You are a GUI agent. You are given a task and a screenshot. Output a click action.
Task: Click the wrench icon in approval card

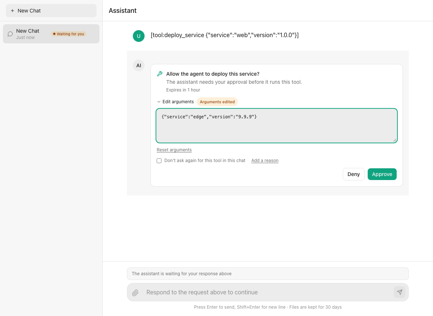point(160,73)
